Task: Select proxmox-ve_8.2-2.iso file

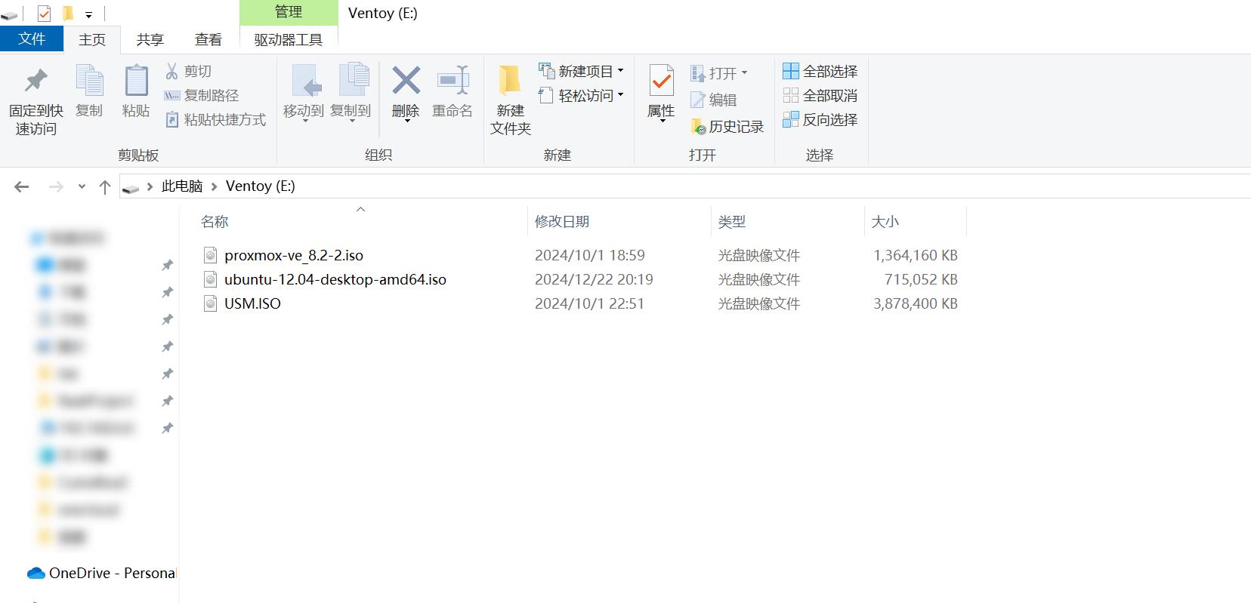Action: (294, 255)
